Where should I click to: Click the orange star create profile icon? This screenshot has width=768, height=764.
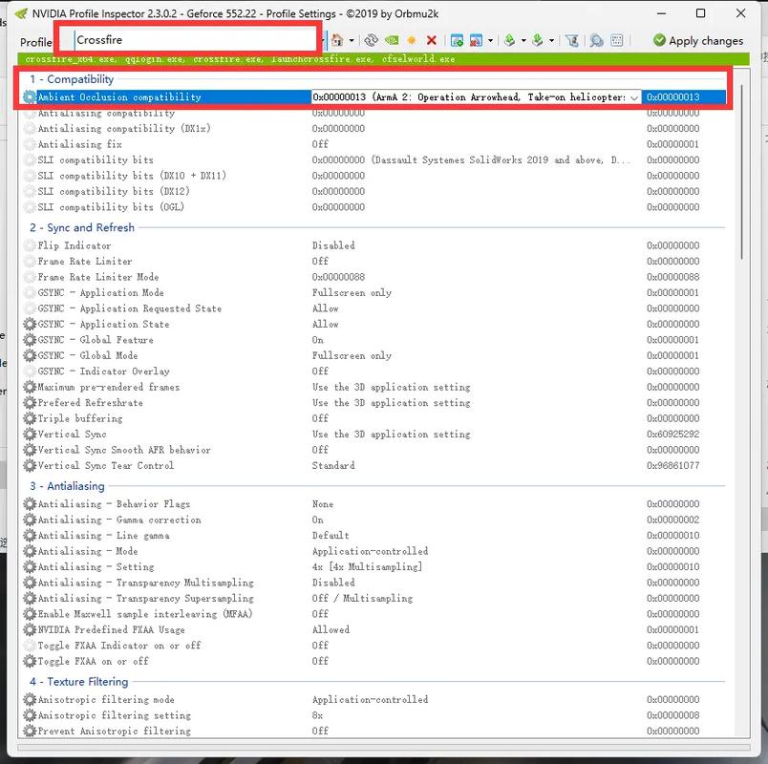point(412,40)
